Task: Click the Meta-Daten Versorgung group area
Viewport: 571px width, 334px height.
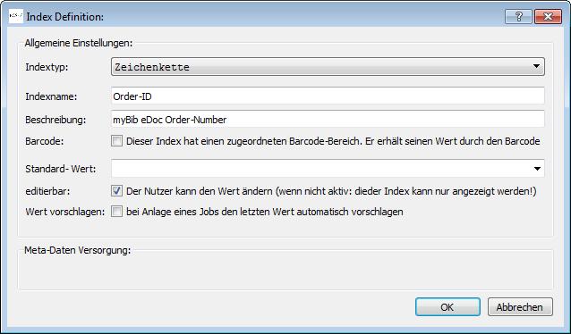Action: pyautogui.click(x=285, y=271)
